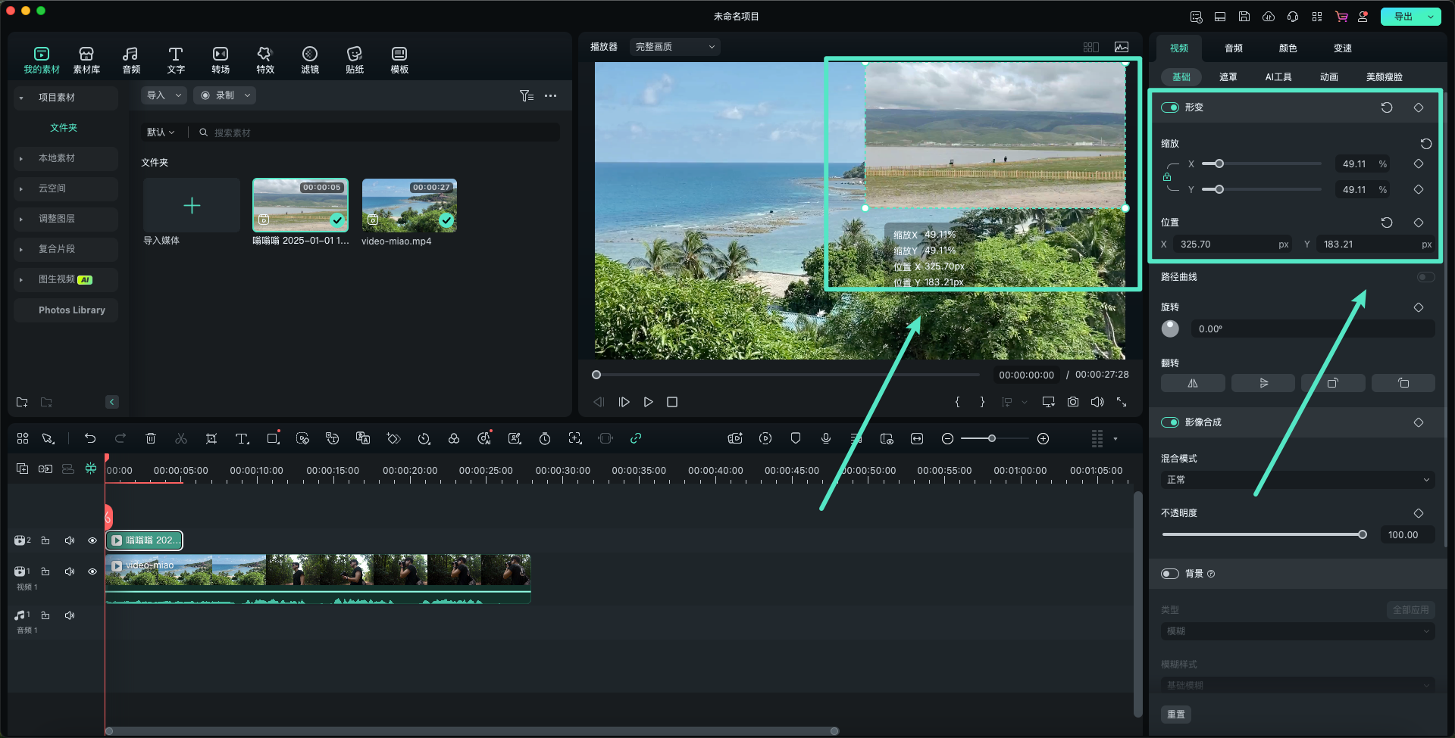Toggle the 形变 transform switch
Image resolution: width=1455 pixels, height=738 pixels.
[1169, 107]
